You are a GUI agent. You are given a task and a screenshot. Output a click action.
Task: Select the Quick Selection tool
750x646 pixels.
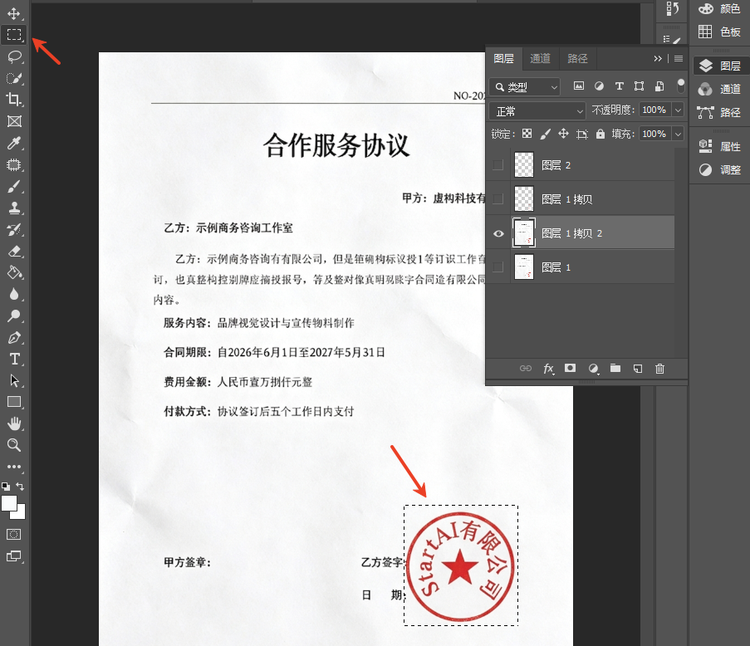point(14,78)
